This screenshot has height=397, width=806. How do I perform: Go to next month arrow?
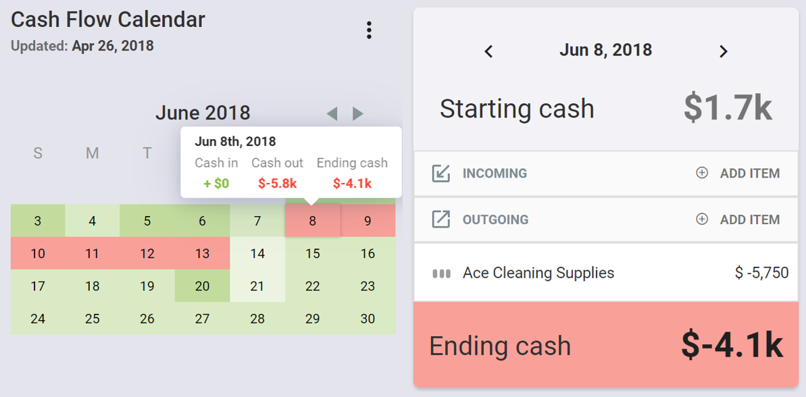coord(358,114)
